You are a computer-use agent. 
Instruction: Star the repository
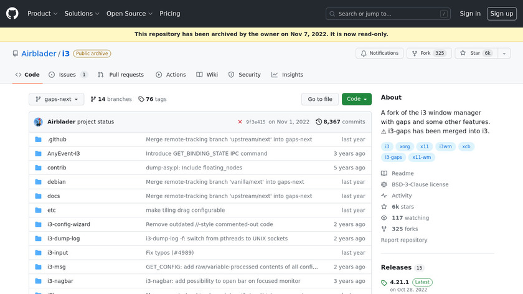(x=471, y=54)
